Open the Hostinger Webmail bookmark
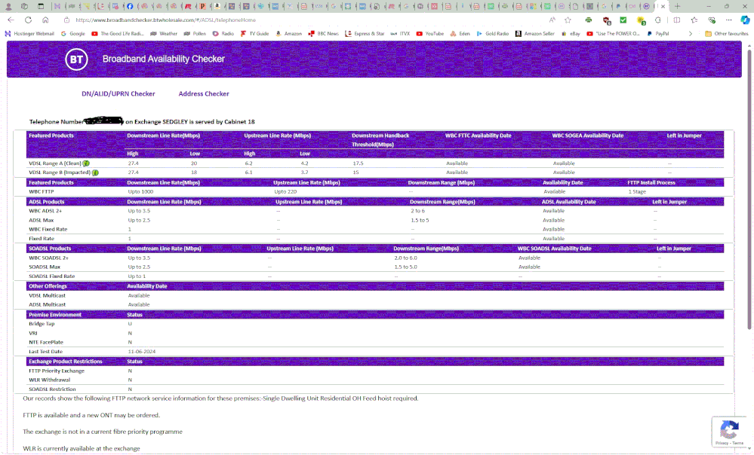754x455 pixels. [30, 34]
